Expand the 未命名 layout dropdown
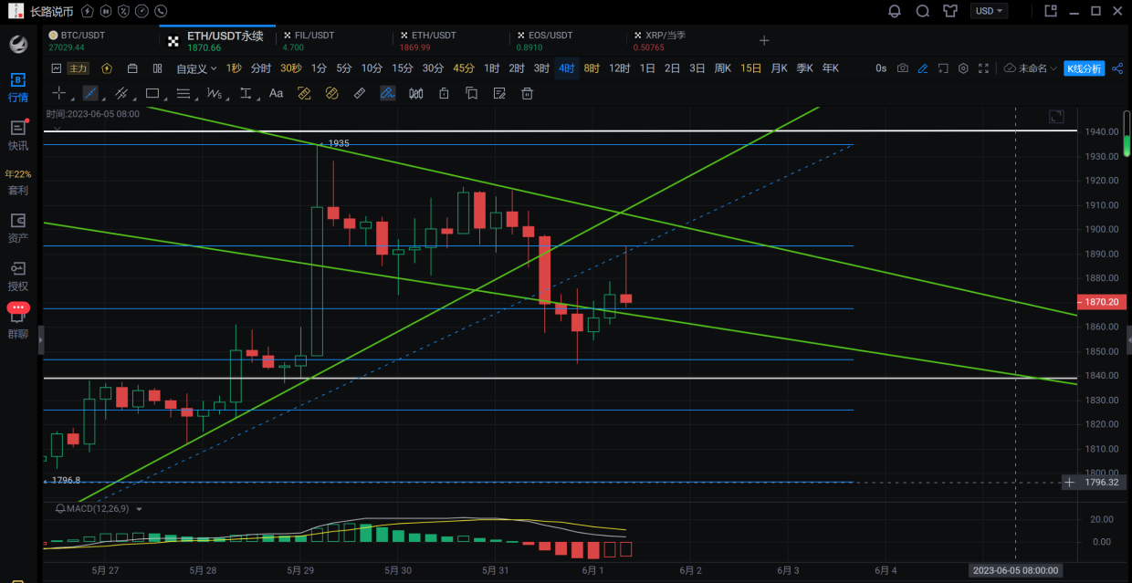Viewport: 1132px width, 583px height. [1031, 68]
